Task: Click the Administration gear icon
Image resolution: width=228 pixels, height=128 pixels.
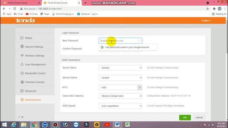Action: pyautogui.click(x=22, y=100)
